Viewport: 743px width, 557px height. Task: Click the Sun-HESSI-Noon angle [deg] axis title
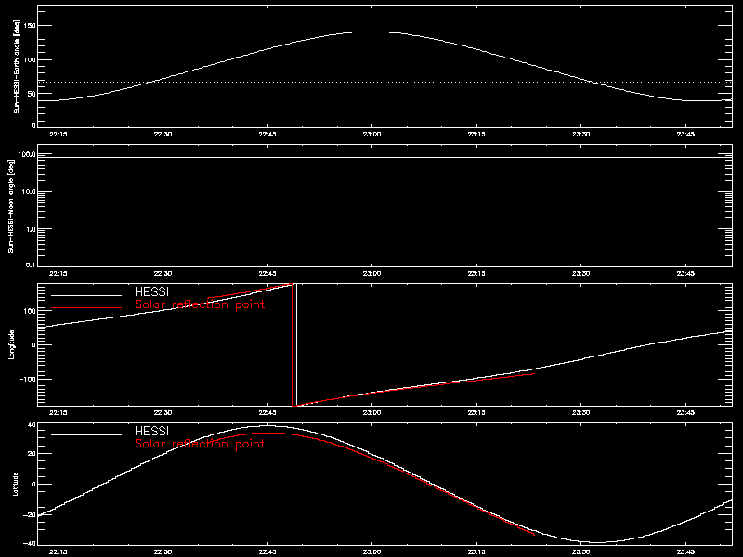click(11, 205)
